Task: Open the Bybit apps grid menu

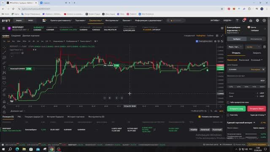Action: click(44, 20)
